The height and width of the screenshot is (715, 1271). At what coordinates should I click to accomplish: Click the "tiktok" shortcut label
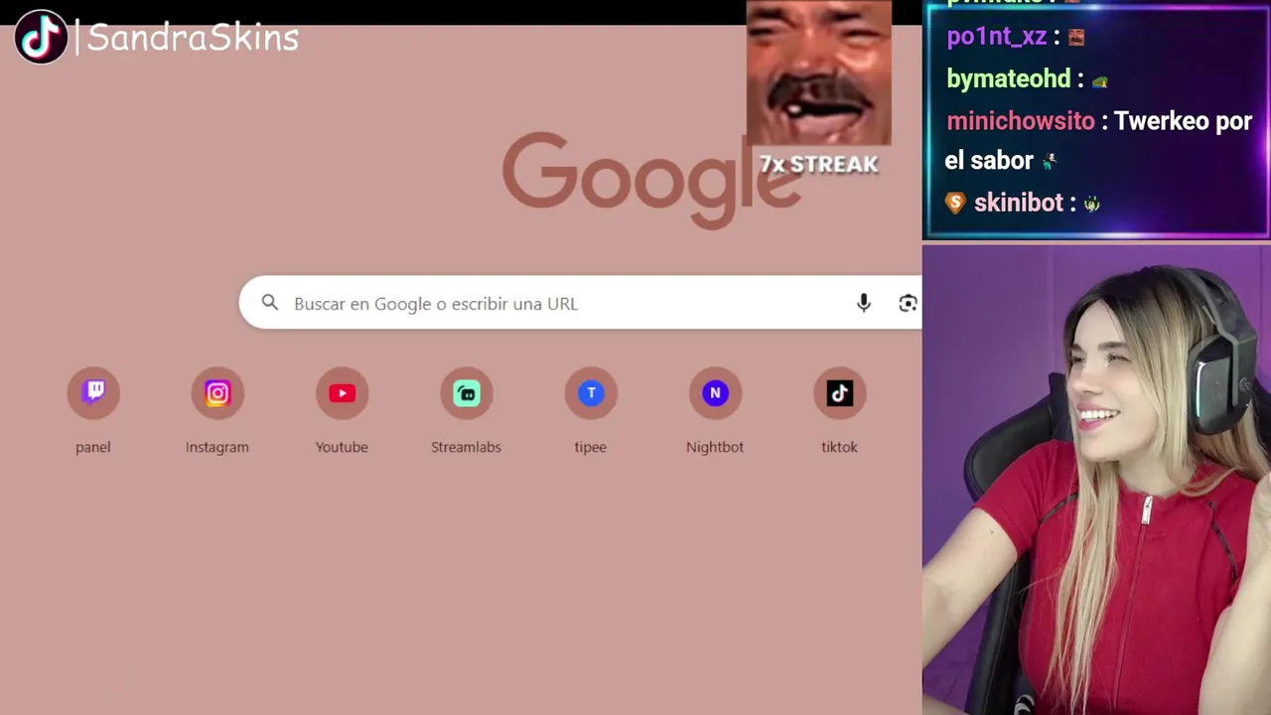pos(839,447)
